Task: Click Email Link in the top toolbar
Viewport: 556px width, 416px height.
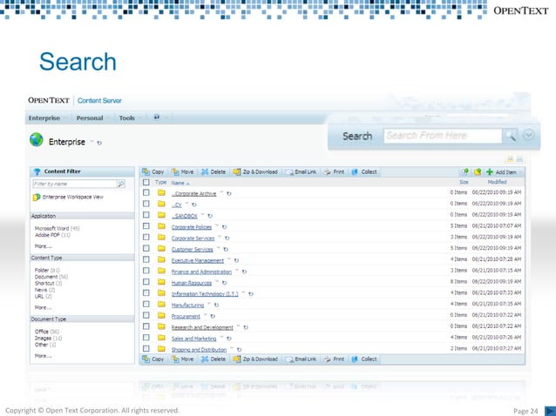Action: click(x=301, y=172)
